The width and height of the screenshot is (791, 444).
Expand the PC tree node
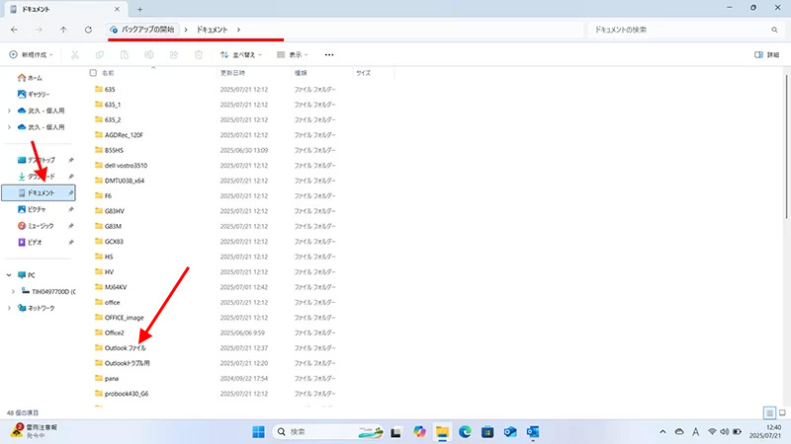pyautogui.click(x=10, y=275)
